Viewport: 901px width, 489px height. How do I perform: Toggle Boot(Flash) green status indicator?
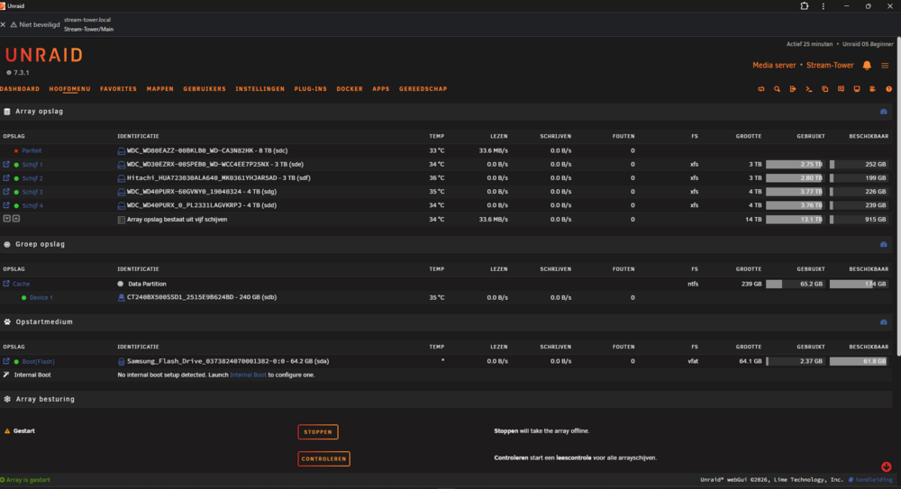[16, 362]
